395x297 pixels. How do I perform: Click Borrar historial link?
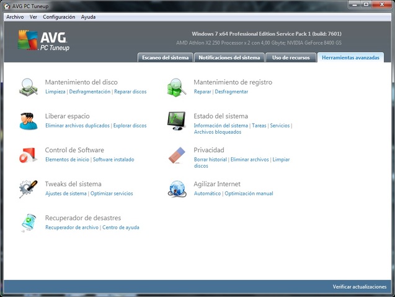(x=210, y=160)
